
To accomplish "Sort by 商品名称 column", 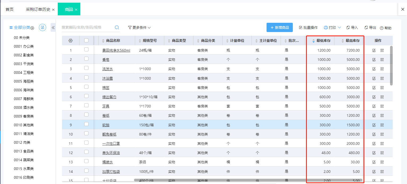I will (x=103, y=41).
